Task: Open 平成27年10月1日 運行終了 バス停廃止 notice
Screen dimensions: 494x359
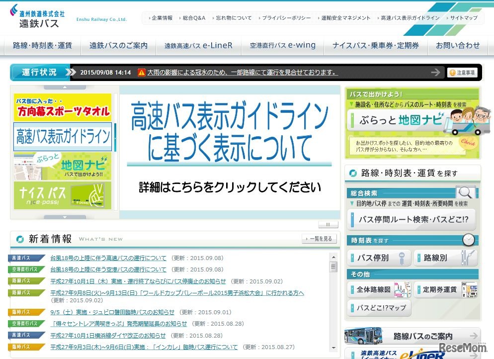Action: [138, 281]
